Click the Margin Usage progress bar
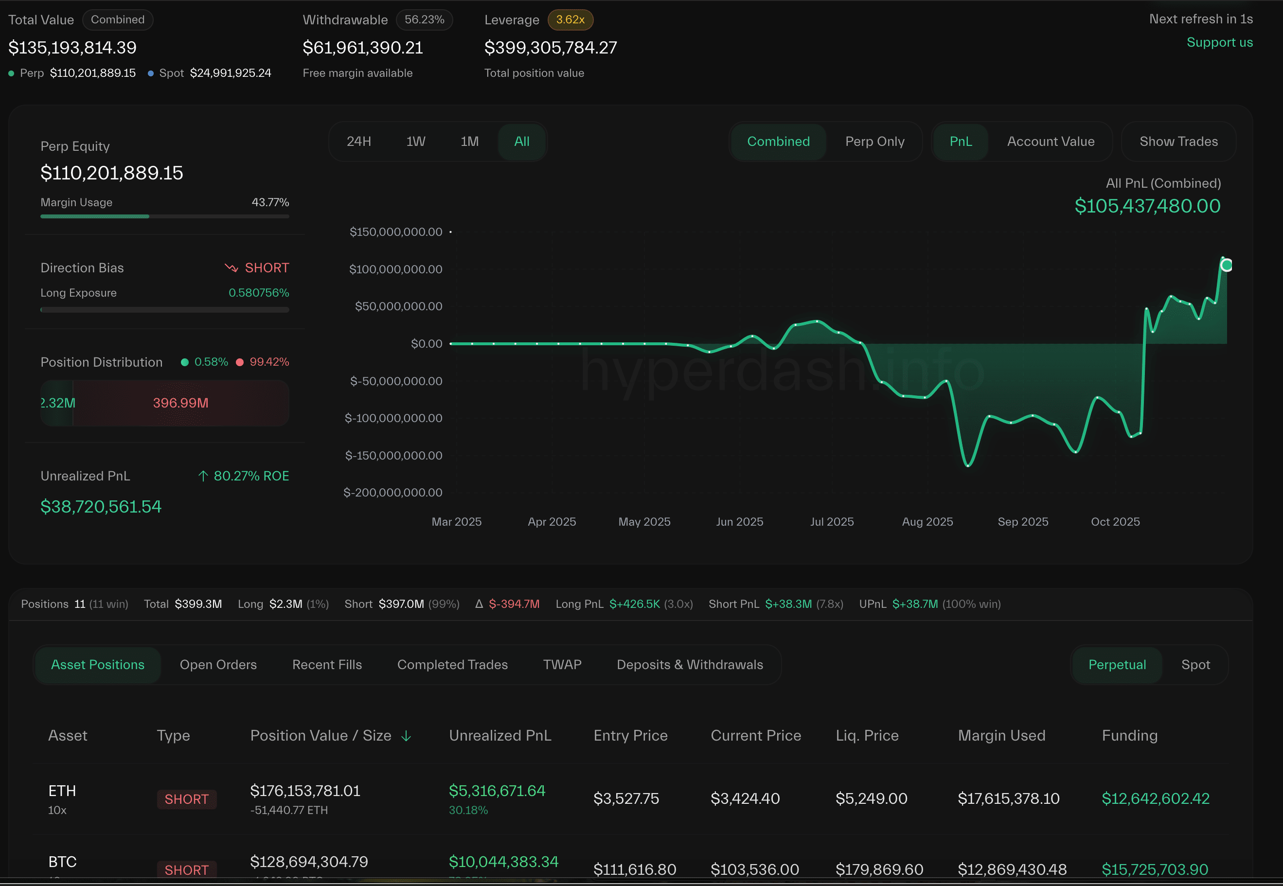The width and height of the screenshot is (1283, 886). (164, 216)
